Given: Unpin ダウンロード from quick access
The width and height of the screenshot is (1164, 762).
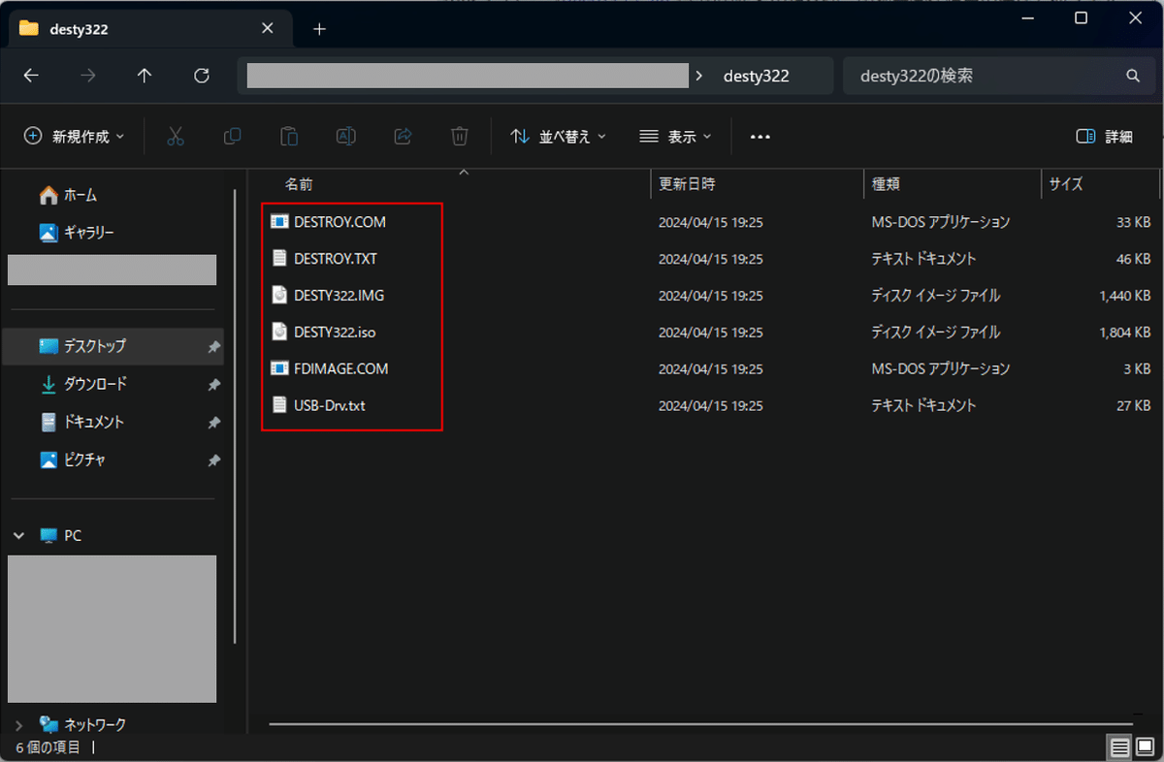Looking at the screenshot, I should (x=213, y=385).
